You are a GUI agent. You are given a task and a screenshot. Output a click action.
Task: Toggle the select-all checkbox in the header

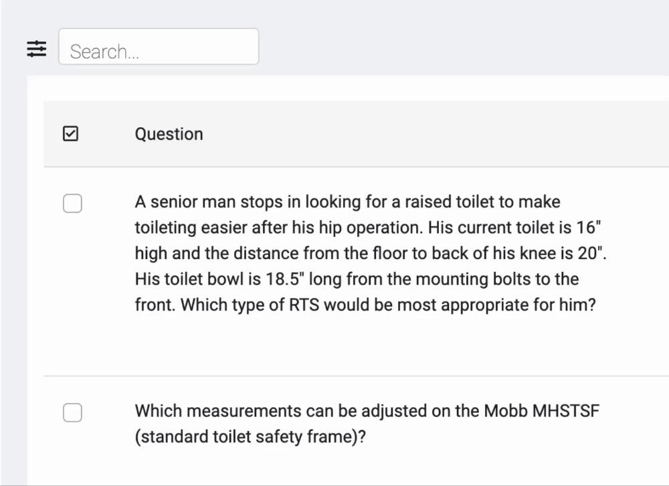tap(70, 134)
